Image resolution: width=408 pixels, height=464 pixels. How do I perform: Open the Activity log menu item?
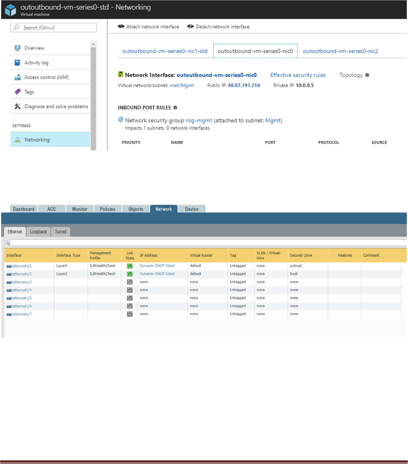tap(50, 63)
